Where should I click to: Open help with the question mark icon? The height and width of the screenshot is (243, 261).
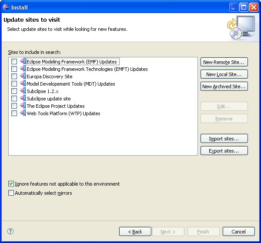[x=11, y=232]
